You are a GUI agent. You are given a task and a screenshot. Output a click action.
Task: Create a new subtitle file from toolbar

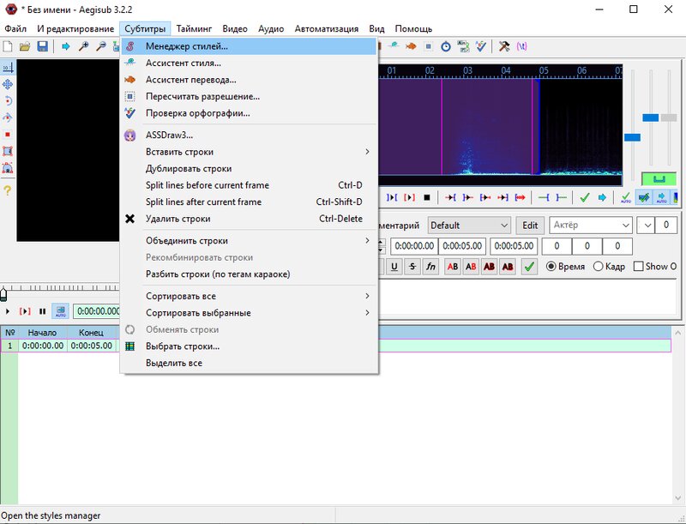8,46
